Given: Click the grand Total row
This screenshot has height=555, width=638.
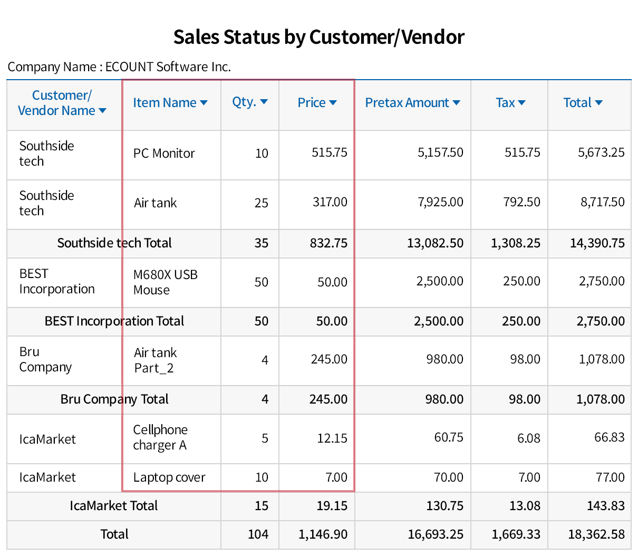Looking at the screenshot, I should pyautogui.click(x=114, y=534).
